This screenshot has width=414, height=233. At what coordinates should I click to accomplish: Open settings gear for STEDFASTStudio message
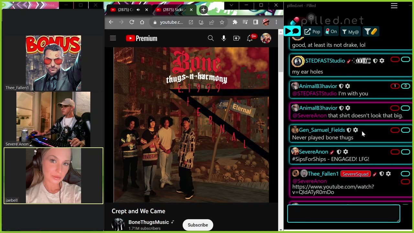coord(382,61)
